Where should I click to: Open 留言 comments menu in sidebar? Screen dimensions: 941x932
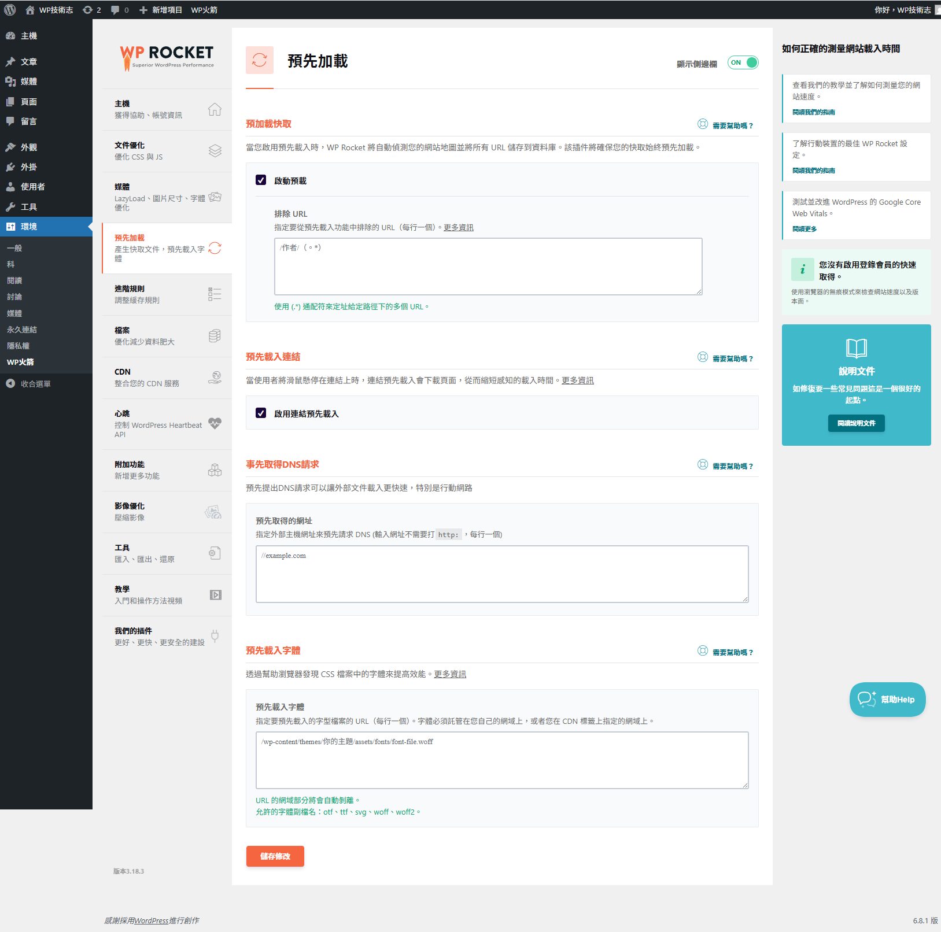[x=46, y=121]
